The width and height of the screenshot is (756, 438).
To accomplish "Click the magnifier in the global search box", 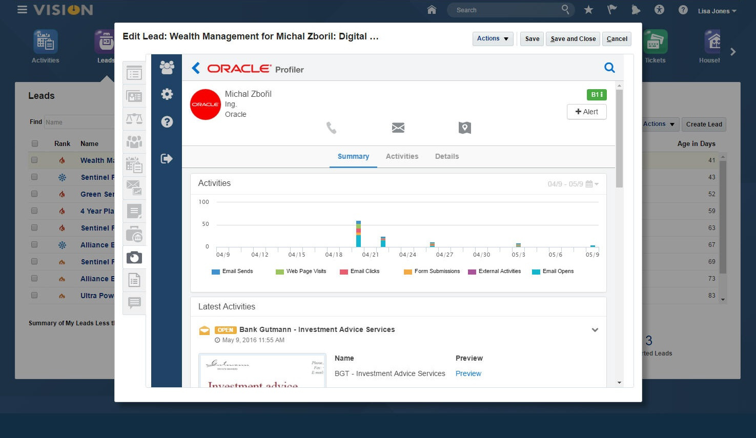I will pyautogui.click(x=565, y=9).
